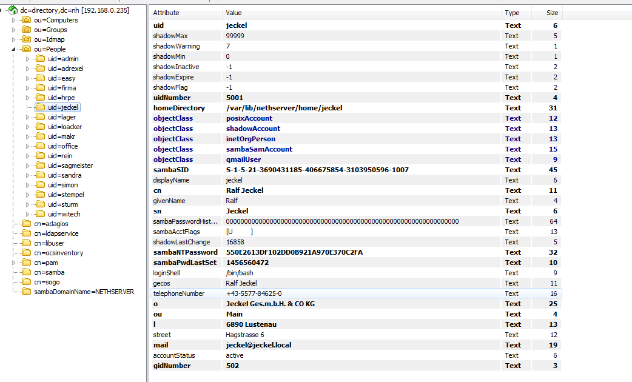Screen dimensions: 632x382
Task: Click the sambaNTPassword hash value
Action: [x=294, y=252]
